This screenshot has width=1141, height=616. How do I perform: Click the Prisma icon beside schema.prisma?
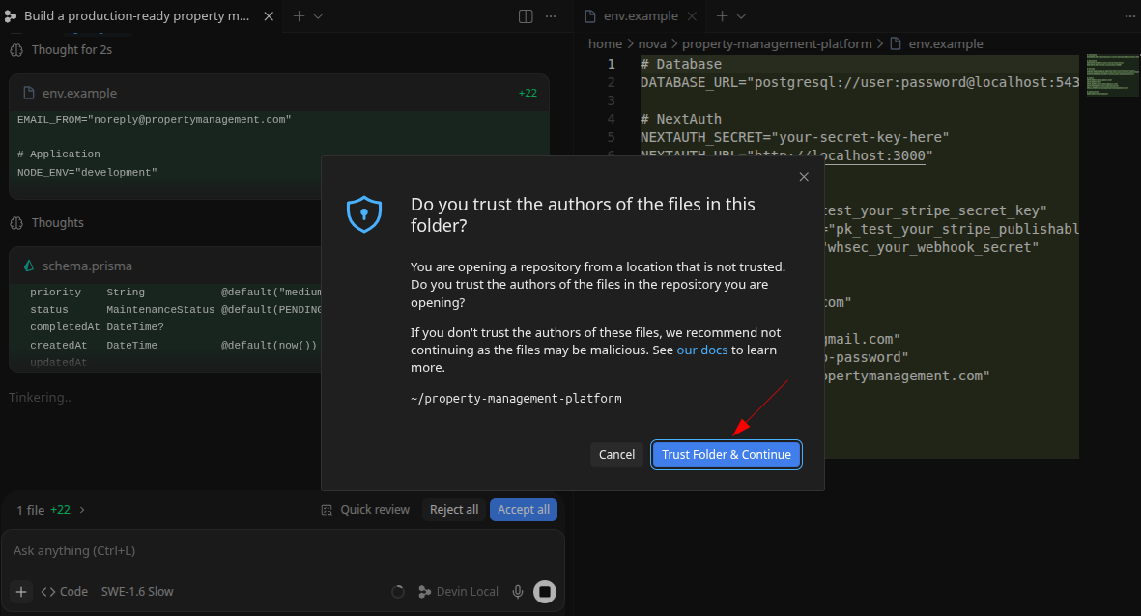[x=29, y=266]
